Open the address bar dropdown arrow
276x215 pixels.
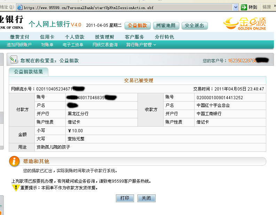pos(235,7)
